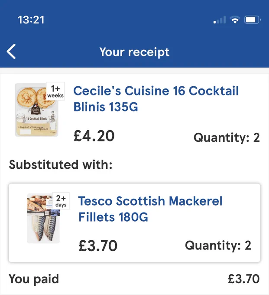Open the Cecile's Cuisine 16 Cocktail Blinis link
The width and height of the screenshot is (269, 295).
(x=156, y=98)
